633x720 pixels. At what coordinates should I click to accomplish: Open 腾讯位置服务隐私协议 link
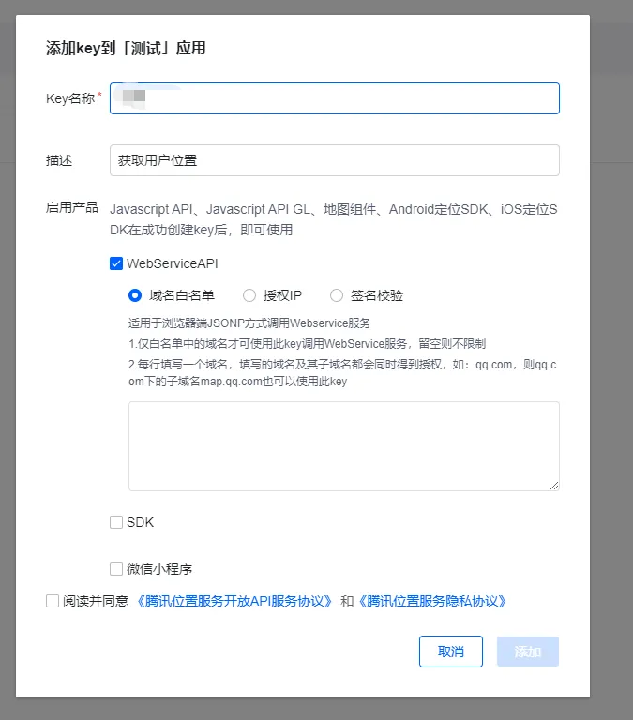[432, 601]
